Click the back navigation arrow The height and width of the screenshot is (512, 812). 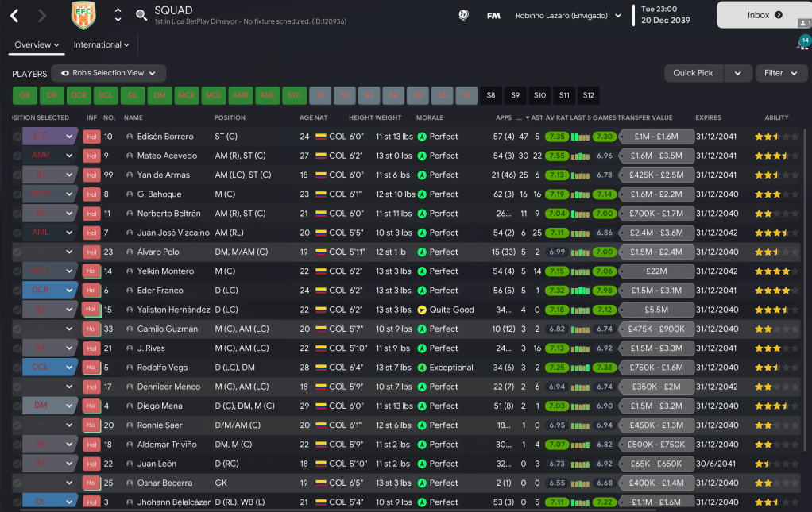coord(14,15)
